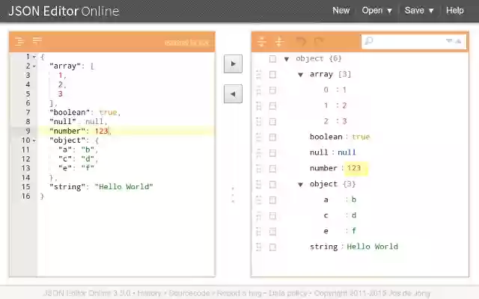Click the magnifier icon in search box
The width and height of the screenshot is (479, 299).
pyautogui.click(x=369, y=41)
